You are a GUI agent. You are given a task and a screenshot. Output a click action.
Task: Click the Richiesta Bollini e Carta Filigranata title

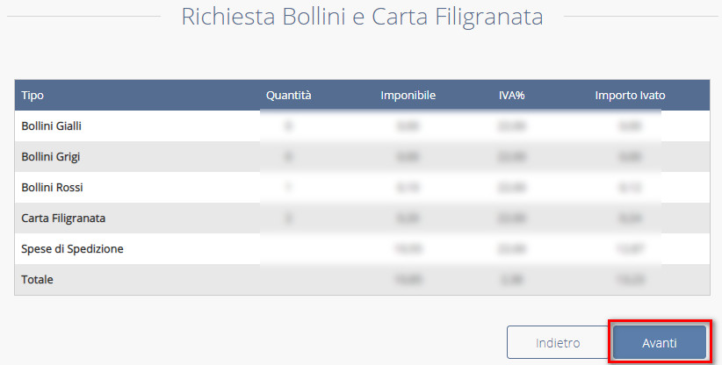click(362, 17)
